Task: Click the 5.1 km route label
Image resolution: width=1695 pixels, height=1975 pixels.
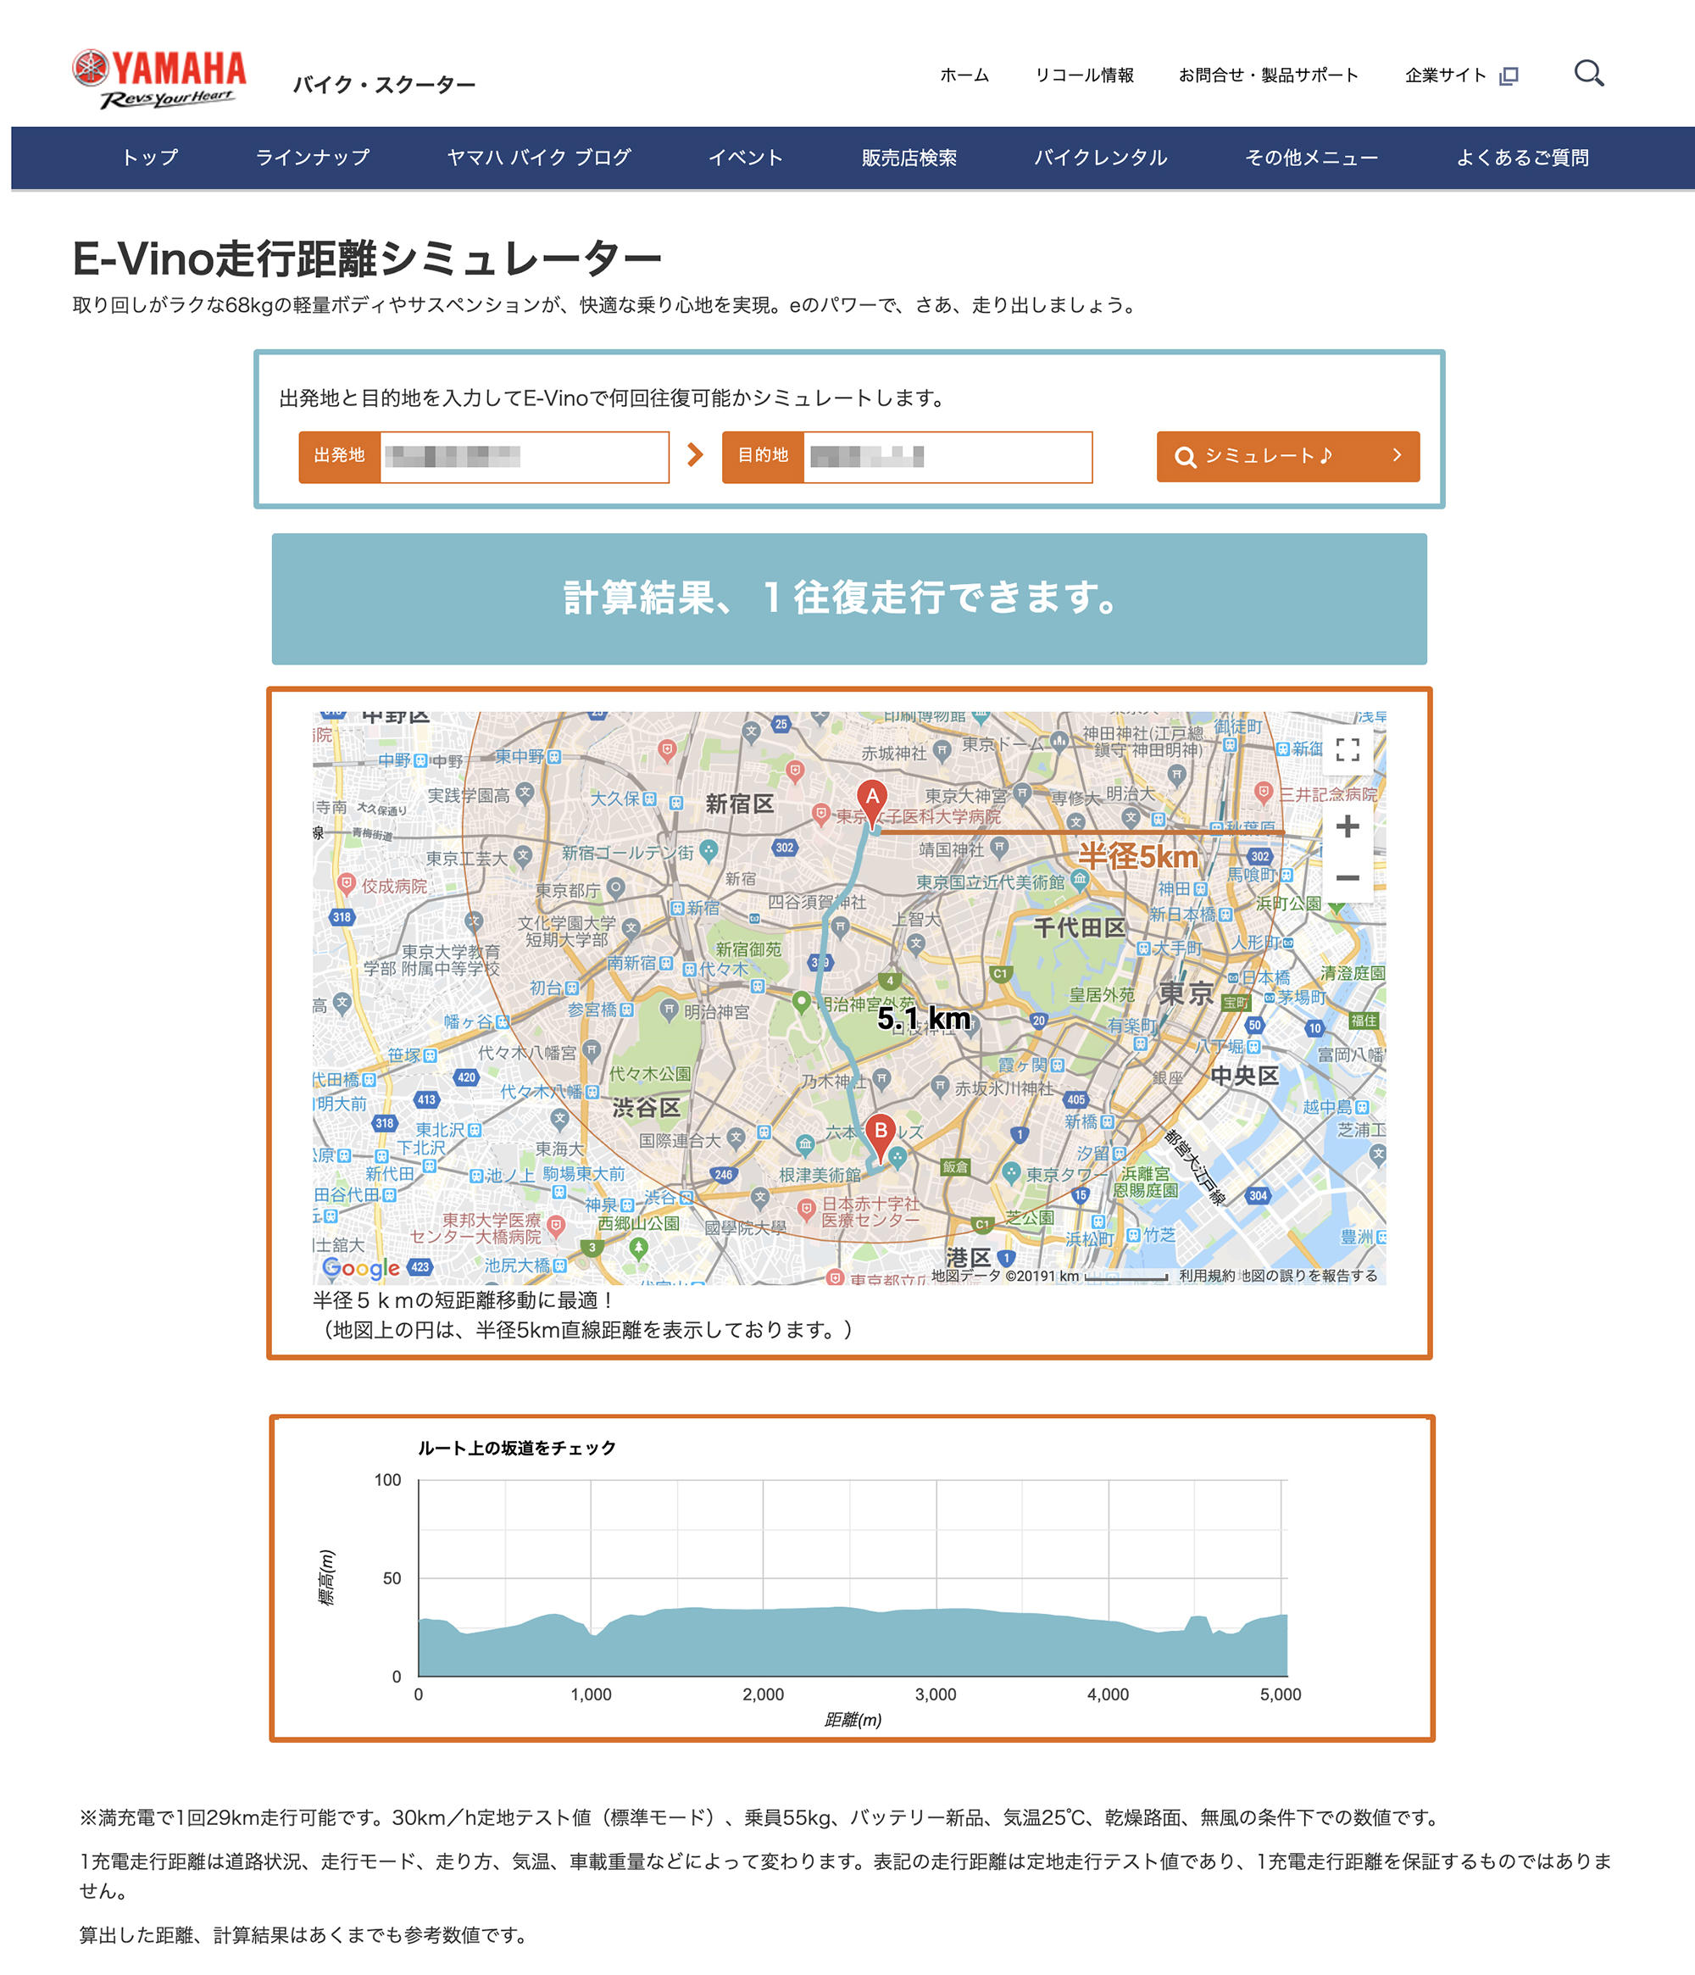Action: tap(923, 1019)
